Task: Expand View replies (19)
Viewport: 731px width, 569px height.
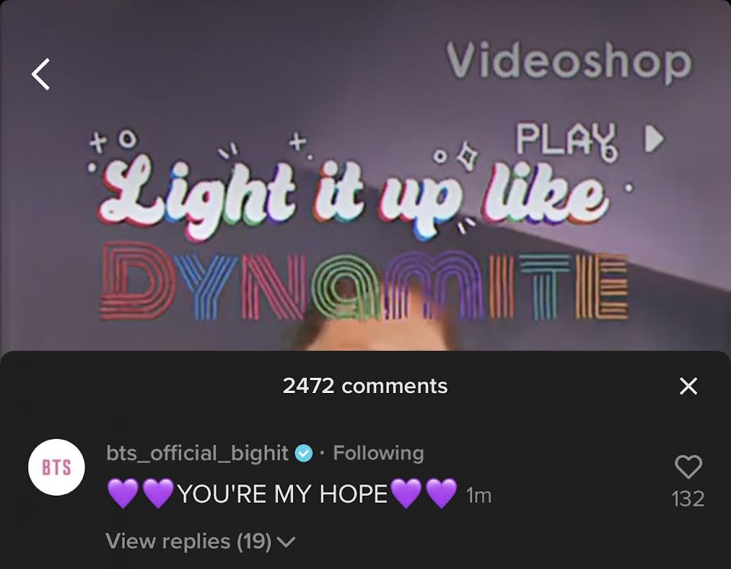Action: tap(200, 541)
